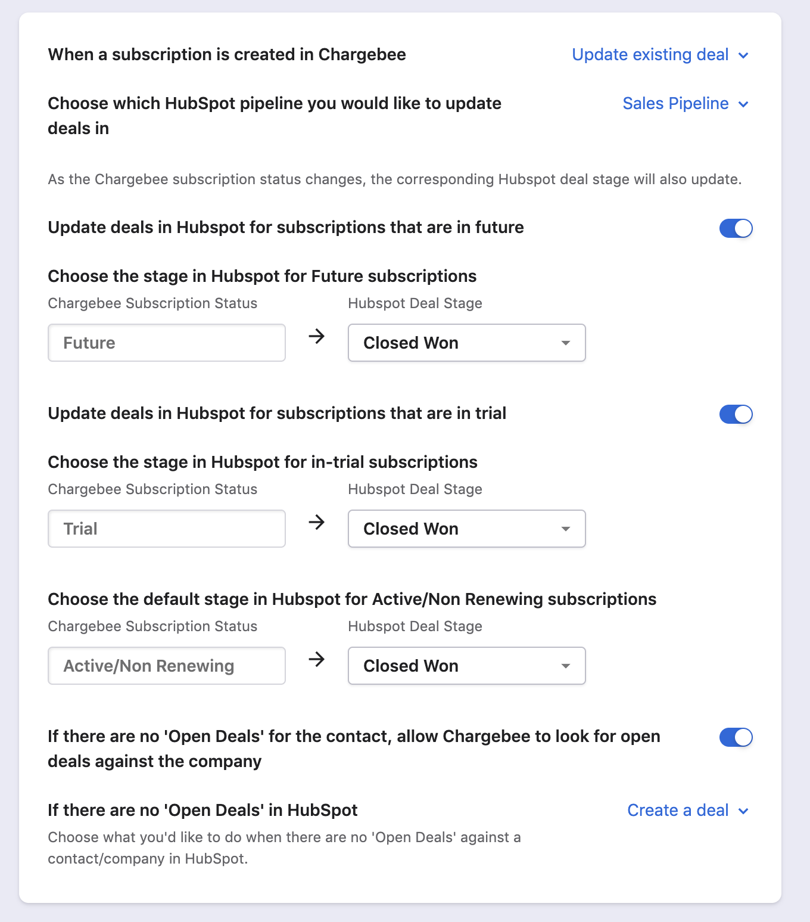Click the Active/Non Renewing status field
The height and width of the screenshot is (922, 810).
(x=167, y=666)
